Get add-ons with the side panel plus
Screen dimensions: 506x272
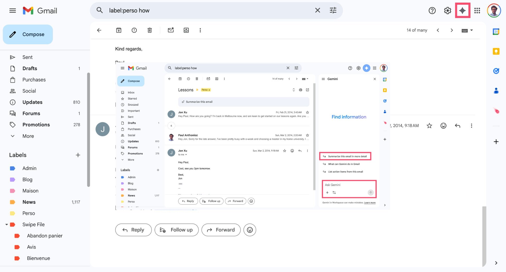pos(496,142)
